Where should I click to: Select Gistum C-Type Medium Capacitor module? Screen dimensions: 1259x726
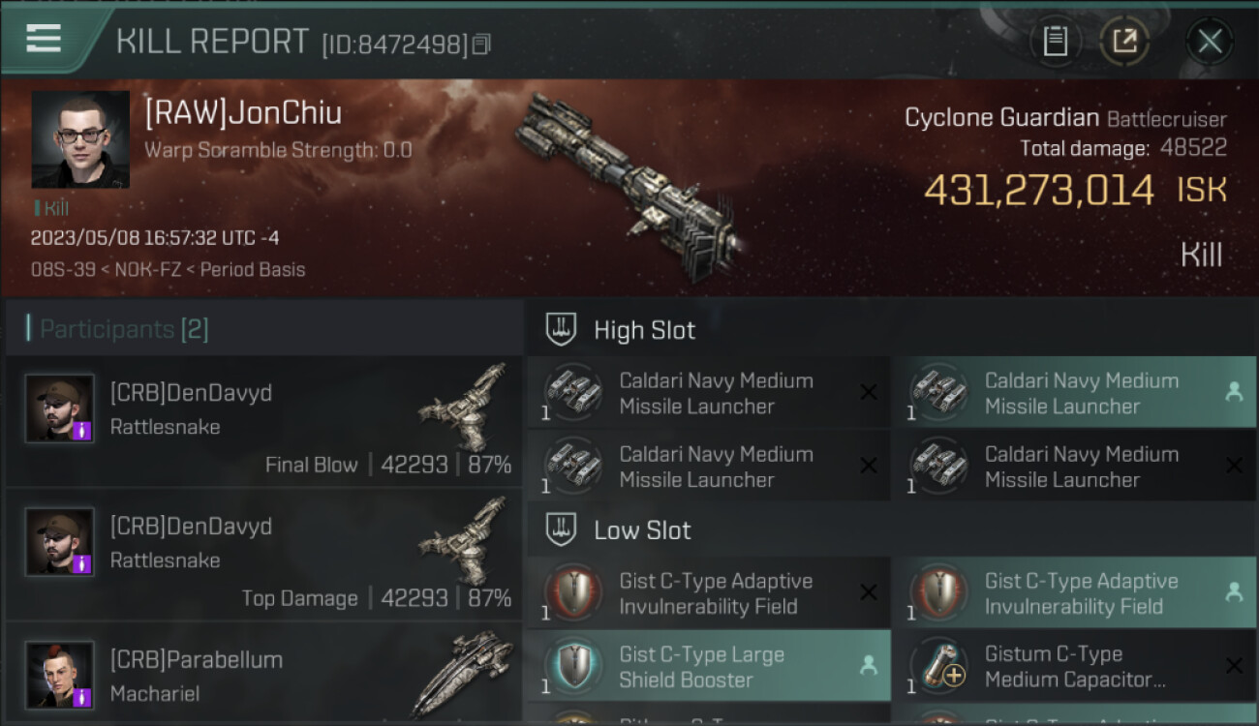1074,666
